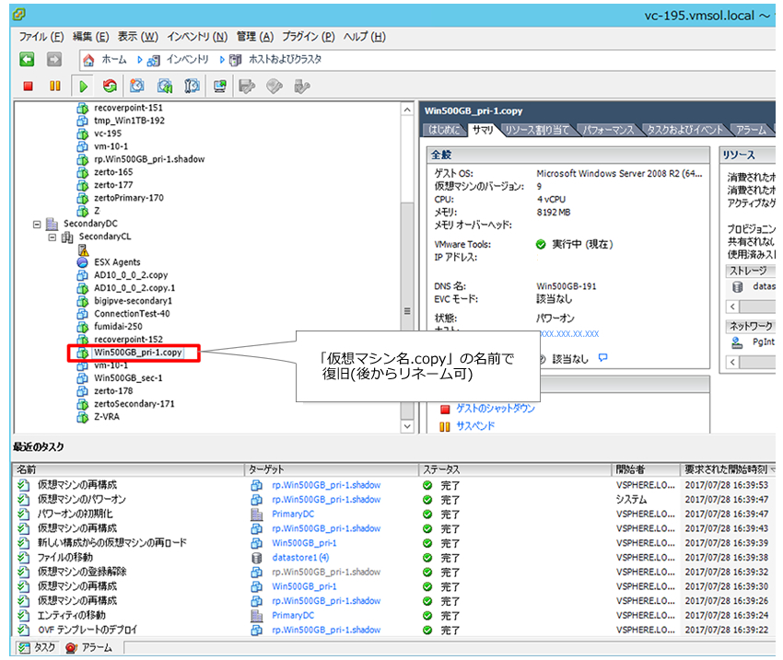Screen dimensions: 783x660
Task: Click the Tasks icon in the status bar
Action: [x=23, y=647]
